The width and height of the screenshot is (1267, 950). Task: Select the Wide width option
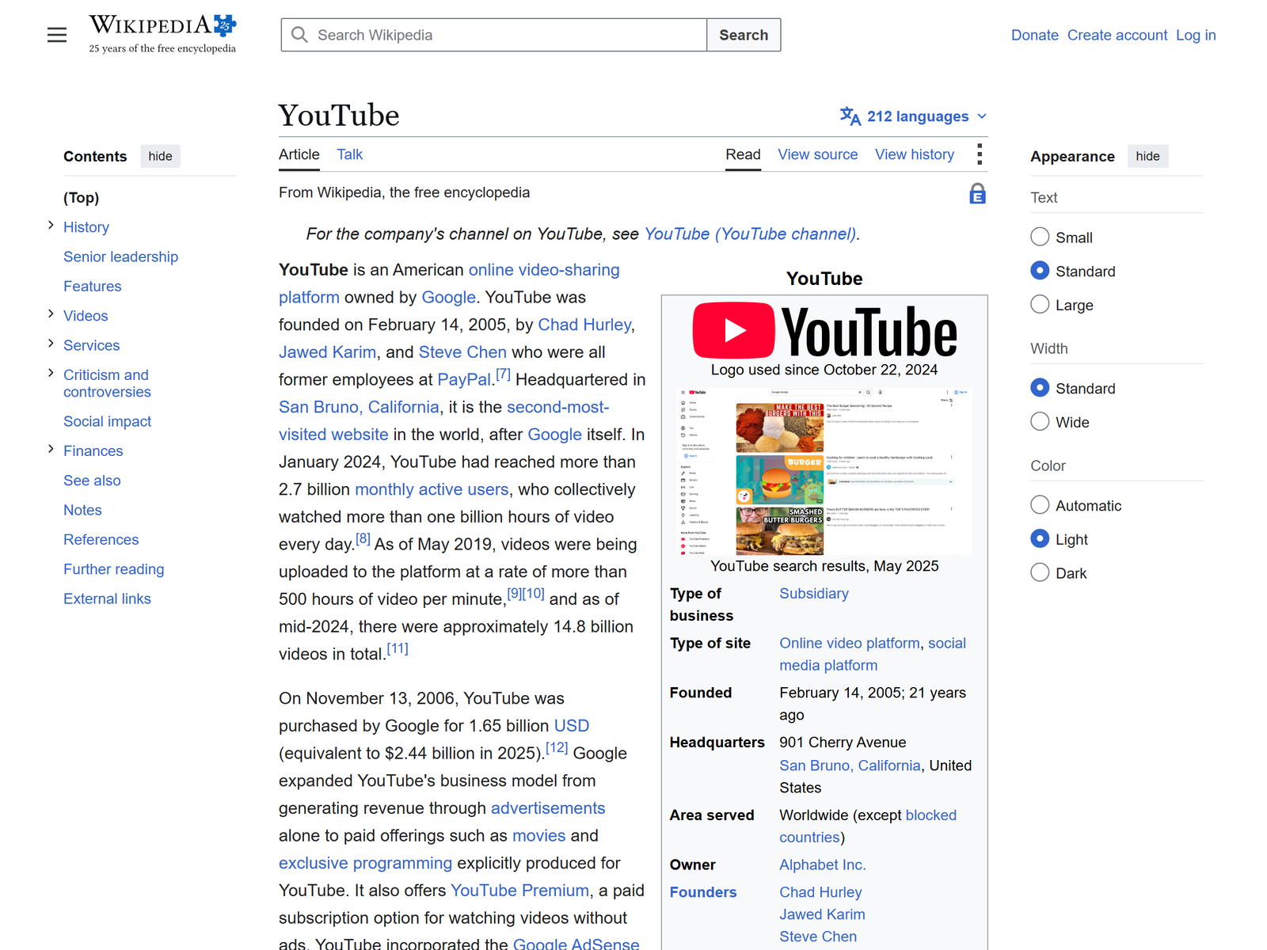(x=1040, y=422)
